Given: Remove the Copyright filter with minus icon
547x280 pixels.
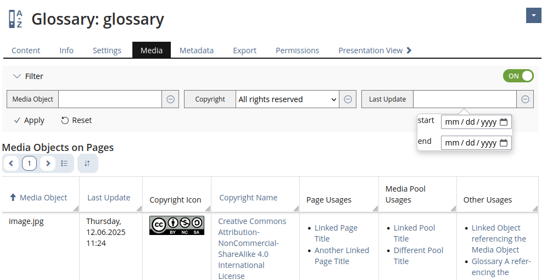Looking at the screenshot, I should tap(348, 99).
